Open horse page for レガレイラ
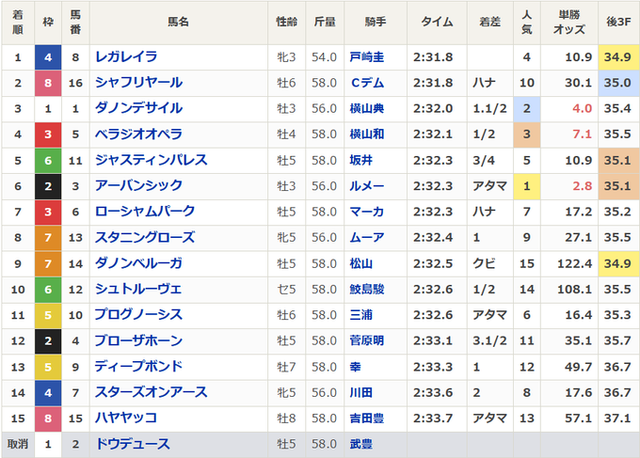The height and width of the screenshot is (458, 640). (126, 57)
